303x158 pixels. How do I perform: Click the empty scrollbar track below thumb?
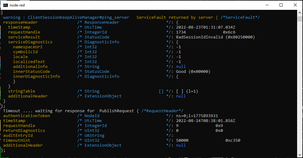tap(300, 86)
